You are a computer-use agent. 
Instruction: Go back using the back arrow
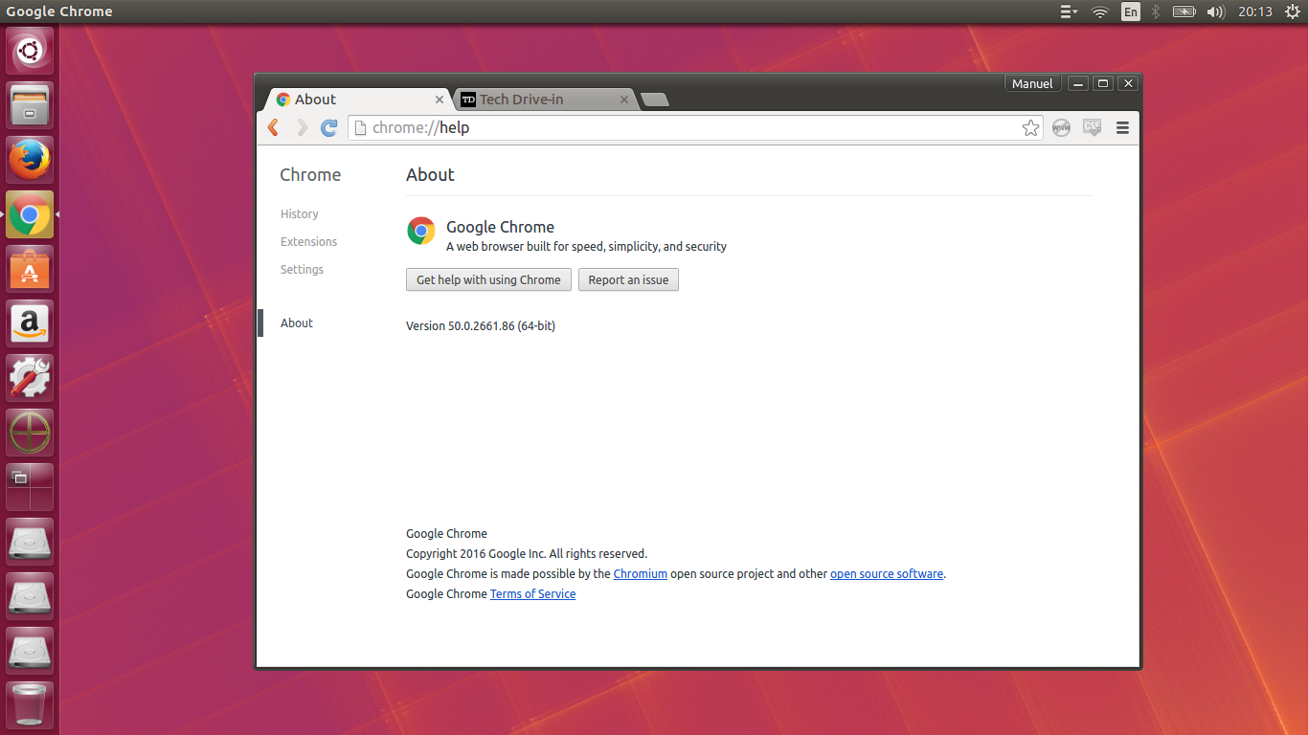(x=273, y=126)
